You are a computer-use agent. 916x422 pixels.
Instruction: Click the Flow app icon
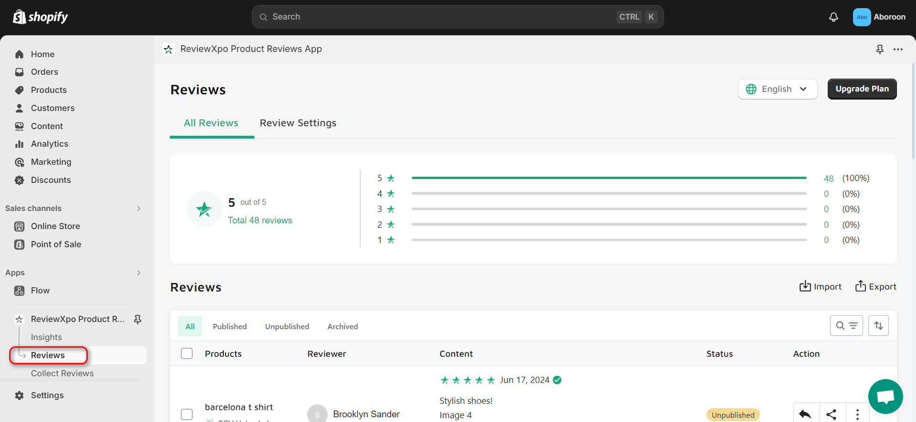[20, 291]
